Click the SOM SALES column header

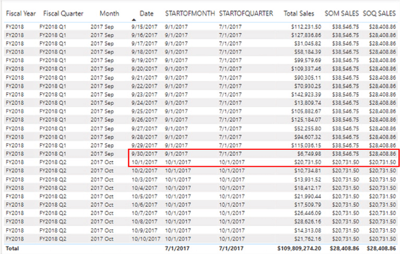coord(341,13)
